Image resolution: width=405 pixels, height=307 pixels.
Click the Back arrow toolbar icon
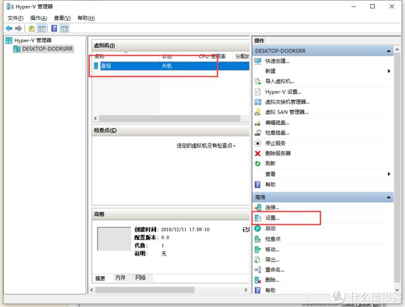(x=9, y=29)
